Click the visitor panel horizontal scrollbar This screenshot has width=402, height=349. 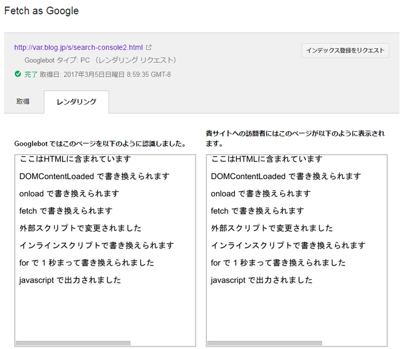(x=264, y=343)
